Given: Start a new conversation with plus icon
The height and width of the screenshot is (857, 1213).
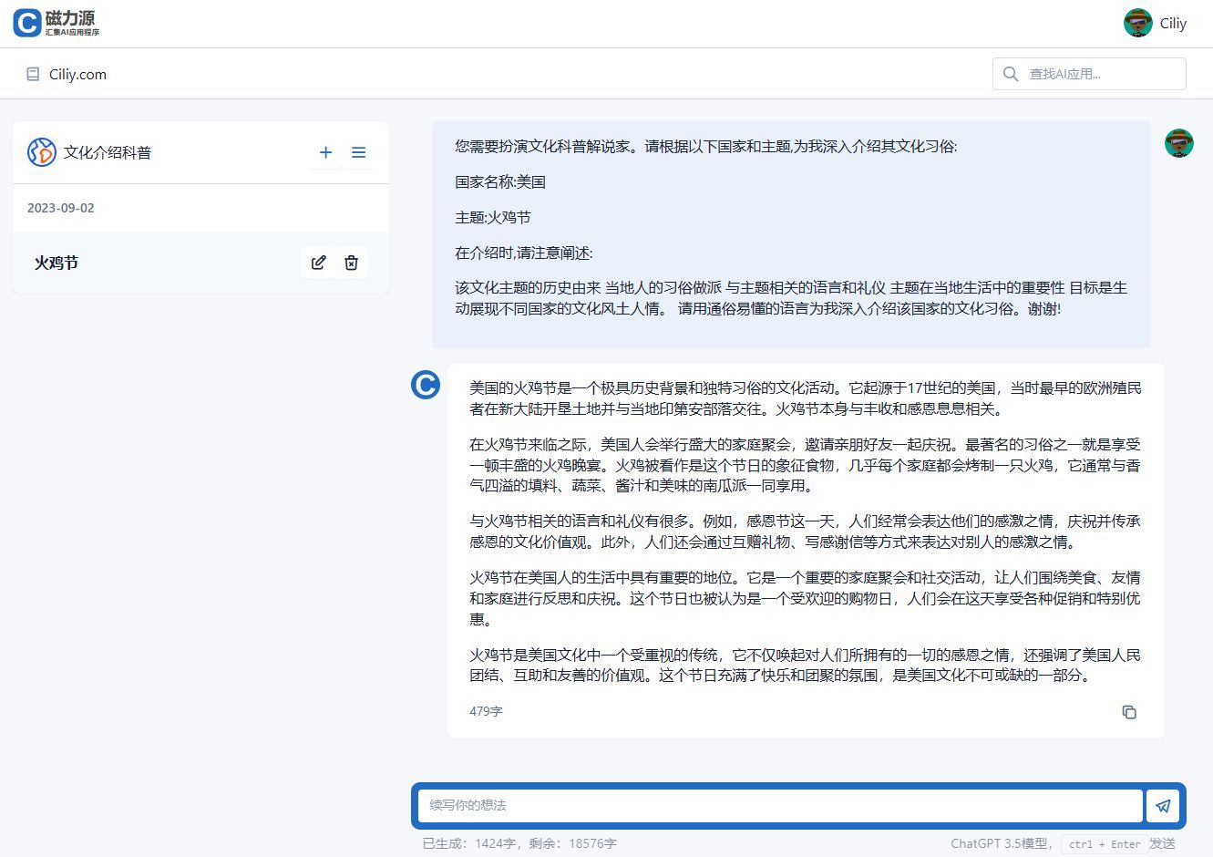Looking at the screenshot, I should tap(325, 152).
